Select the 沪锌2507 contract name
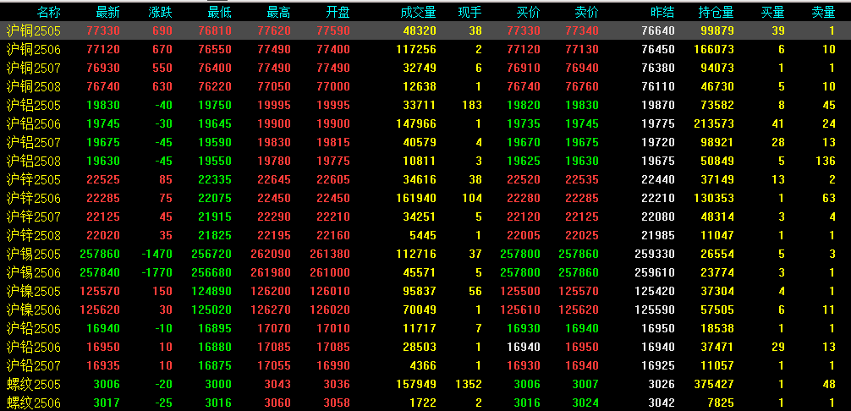The width and height of the screenshot is (851, 411). [x=34, y=216]
